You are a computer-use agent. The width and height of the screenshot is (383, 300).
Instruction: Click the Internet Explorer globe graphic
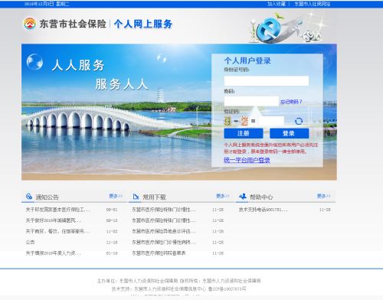(268, 29)
